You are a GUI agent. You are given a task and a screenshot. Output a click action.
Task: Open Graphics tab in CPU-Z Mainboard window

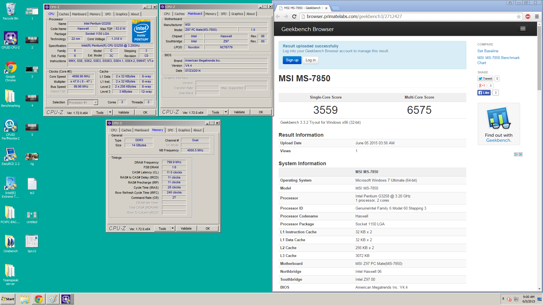coord(237,14)
